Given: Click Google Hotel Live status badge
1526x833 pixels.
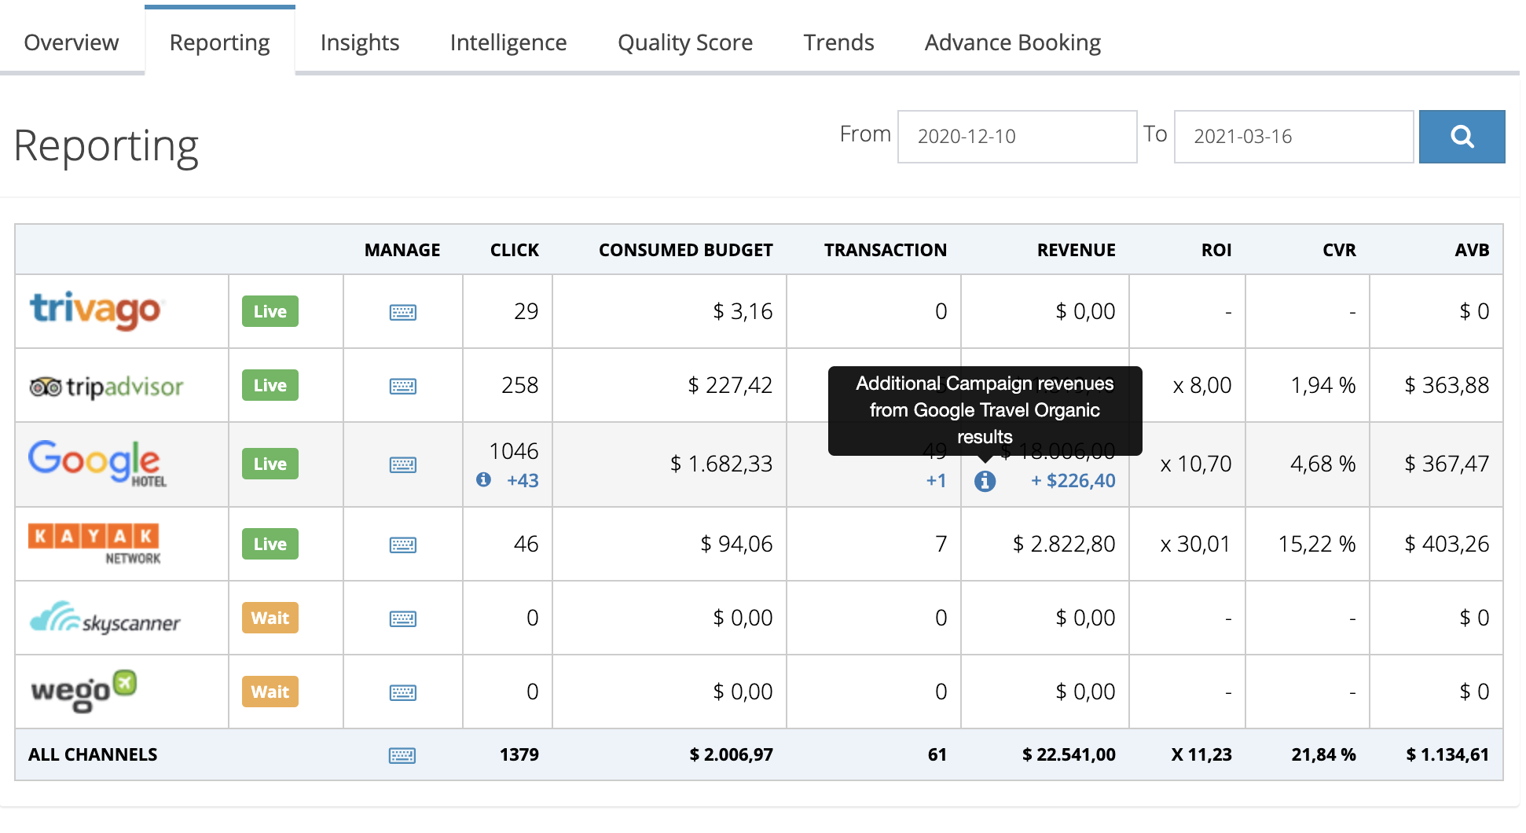Looking at the screenshot, I should (x=270, y=464).
